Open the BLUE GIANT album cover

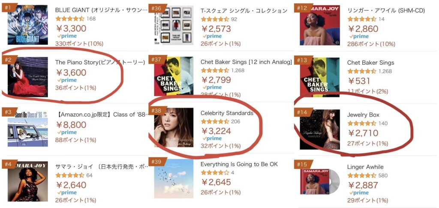click(27, 25)
